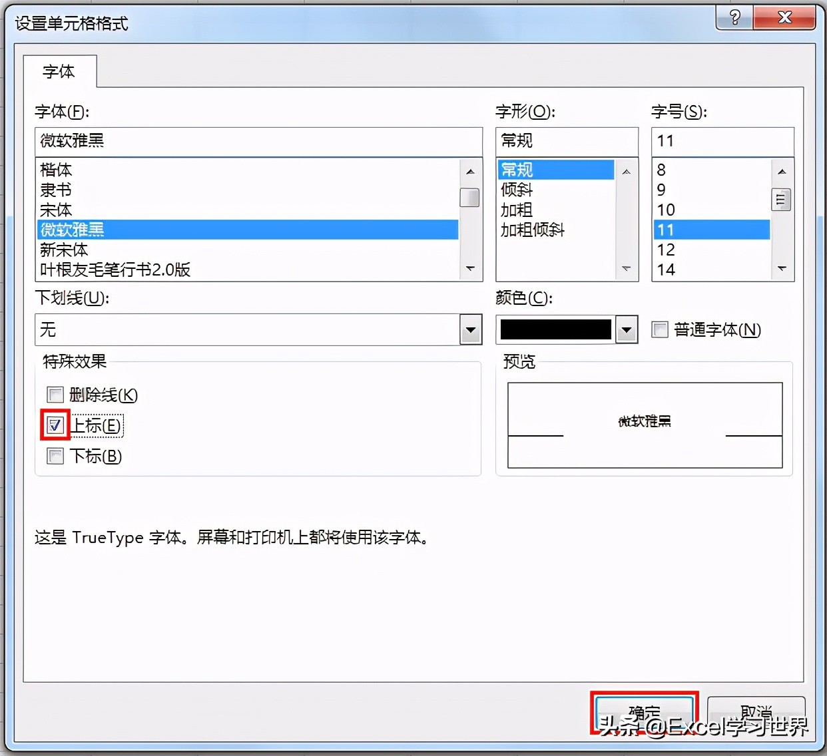The image size is (827, 756).
Task: Choose 加粗倾斜 font style
Action: (556, 230)
